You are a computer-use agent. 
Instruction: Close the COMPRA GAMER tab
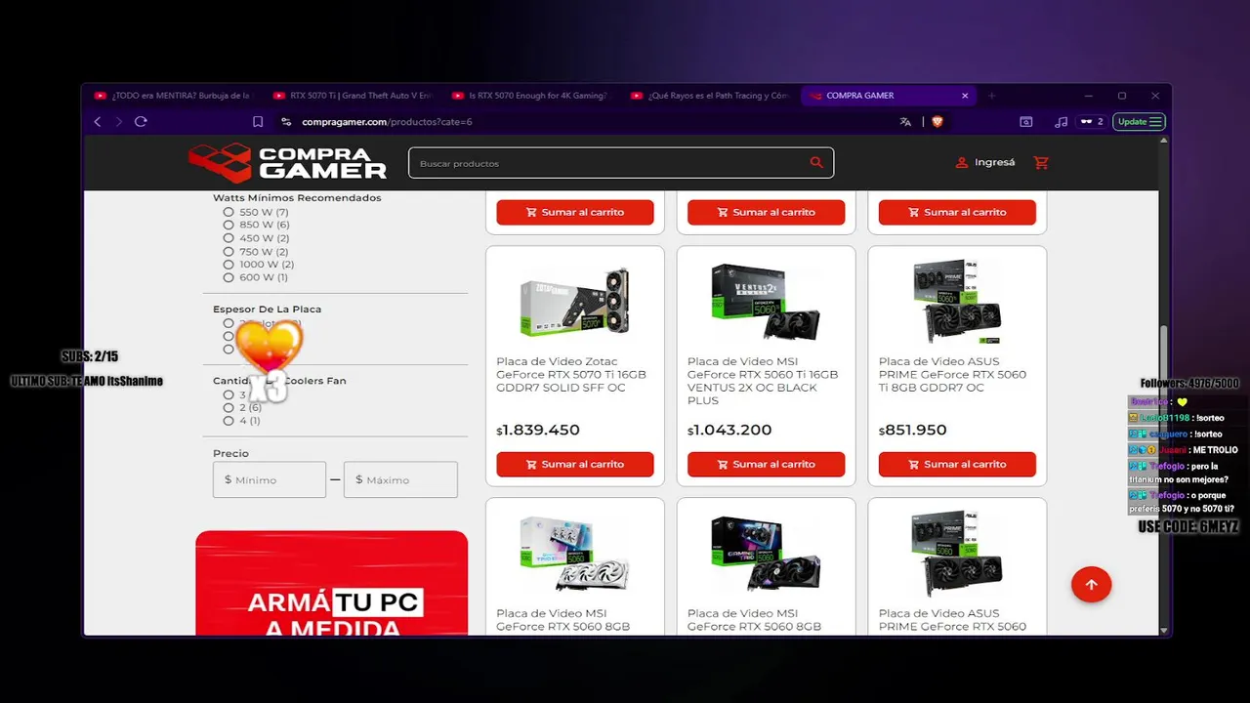pos(965,96)
